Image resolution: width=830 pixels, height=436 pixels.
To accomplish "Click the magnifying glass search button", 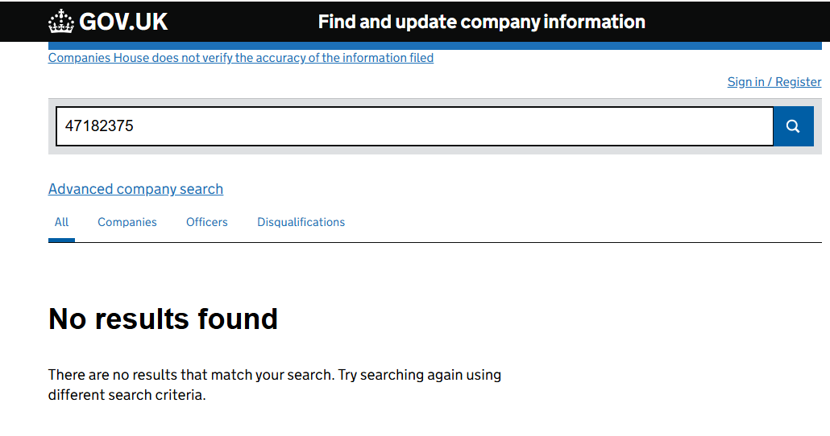I will click(x=793, y=126).
